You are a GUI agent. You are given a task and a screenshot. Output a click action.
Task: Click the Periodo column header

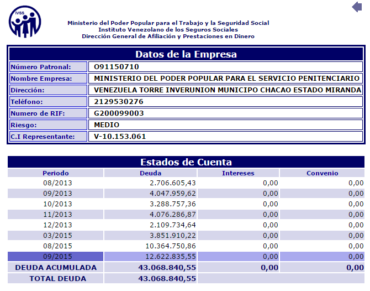click(55, 173)
